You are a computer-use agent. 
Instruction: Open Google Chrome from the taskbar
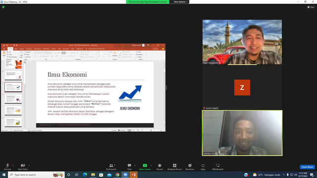tap(117, 175)
